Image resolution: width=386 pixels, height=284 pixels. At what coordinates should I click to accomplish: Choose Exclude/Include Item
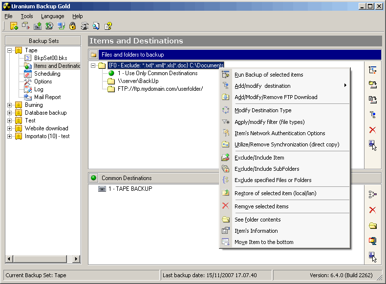(285, 158)
